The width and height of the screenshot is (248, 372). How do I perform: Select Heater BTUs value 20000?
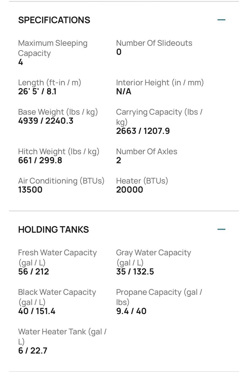tap(130, 190)
